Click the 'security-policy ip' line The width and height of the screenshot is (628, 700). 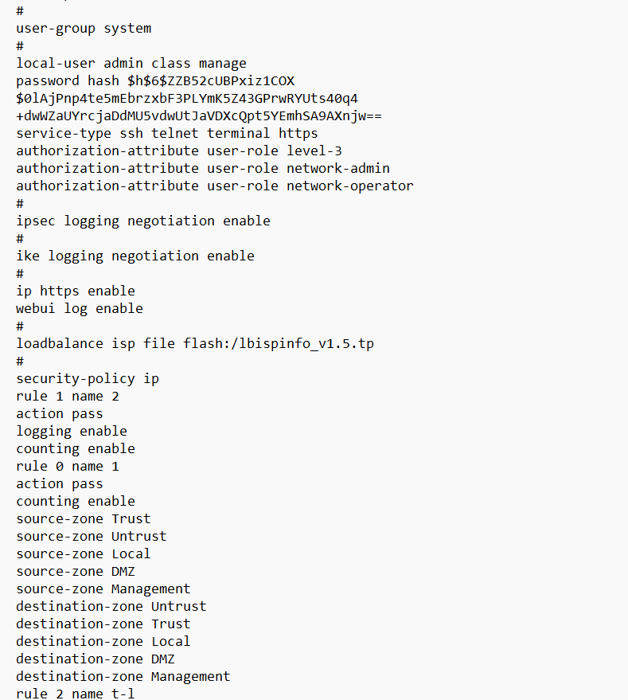coord(88,379)
